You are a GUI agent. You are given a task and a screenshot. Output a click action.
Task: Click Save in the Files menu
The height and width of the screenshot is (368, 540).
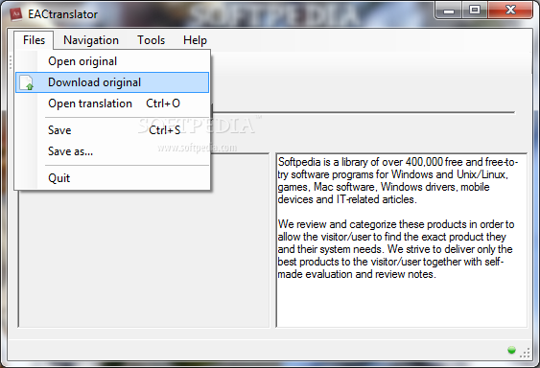(x=112, y=130)
